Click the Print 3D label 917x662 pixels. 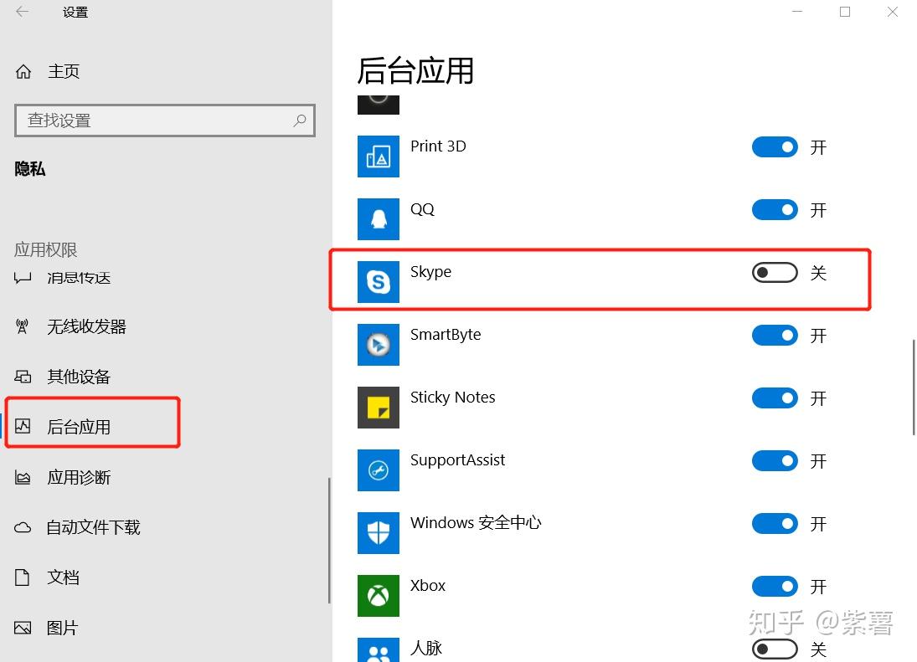(x=438, y=146)
